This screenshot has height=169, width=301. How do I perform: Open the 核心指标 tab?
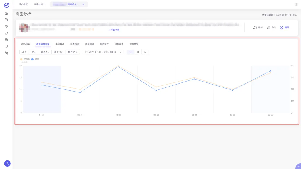coord(26,44)
